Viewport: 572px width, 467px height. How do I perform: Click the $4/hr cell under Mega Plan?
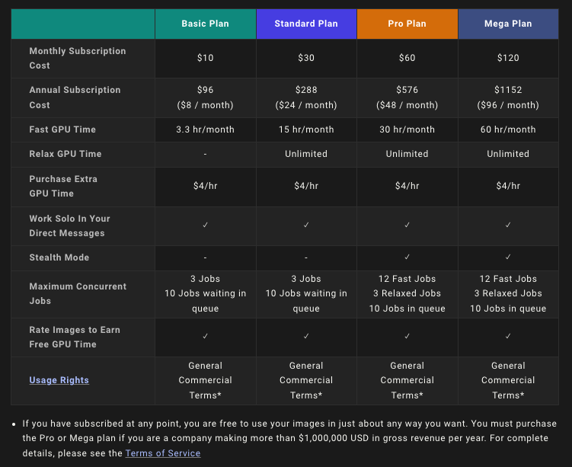click(508, 186)
